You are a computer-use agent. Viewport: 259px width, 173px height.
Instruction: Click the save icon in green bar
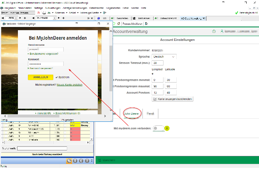pyautogui.click(x=100, y=160)
